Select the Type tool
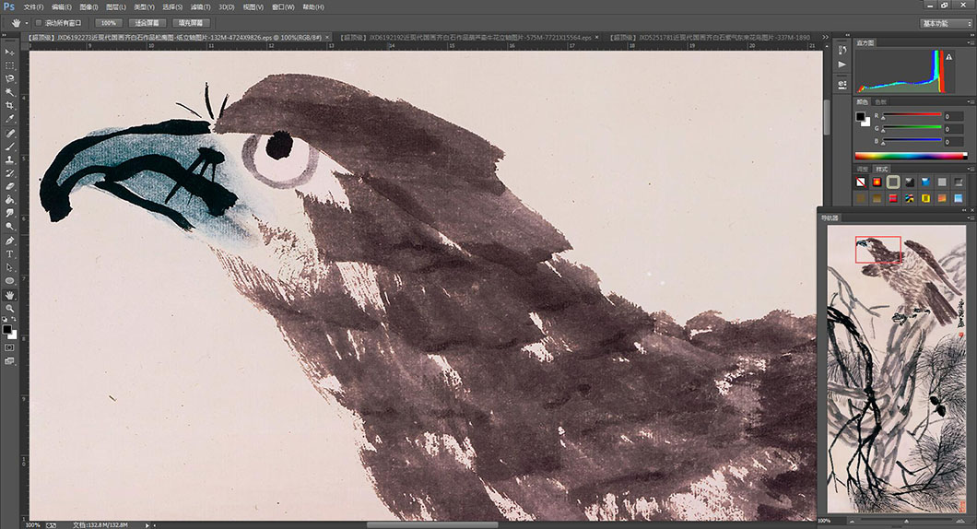The image size is (977, 529). click(9, 254)
